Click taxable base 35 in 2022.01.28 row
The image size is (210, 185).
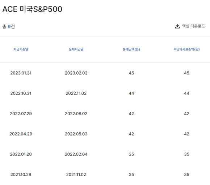tap(186, 154)
